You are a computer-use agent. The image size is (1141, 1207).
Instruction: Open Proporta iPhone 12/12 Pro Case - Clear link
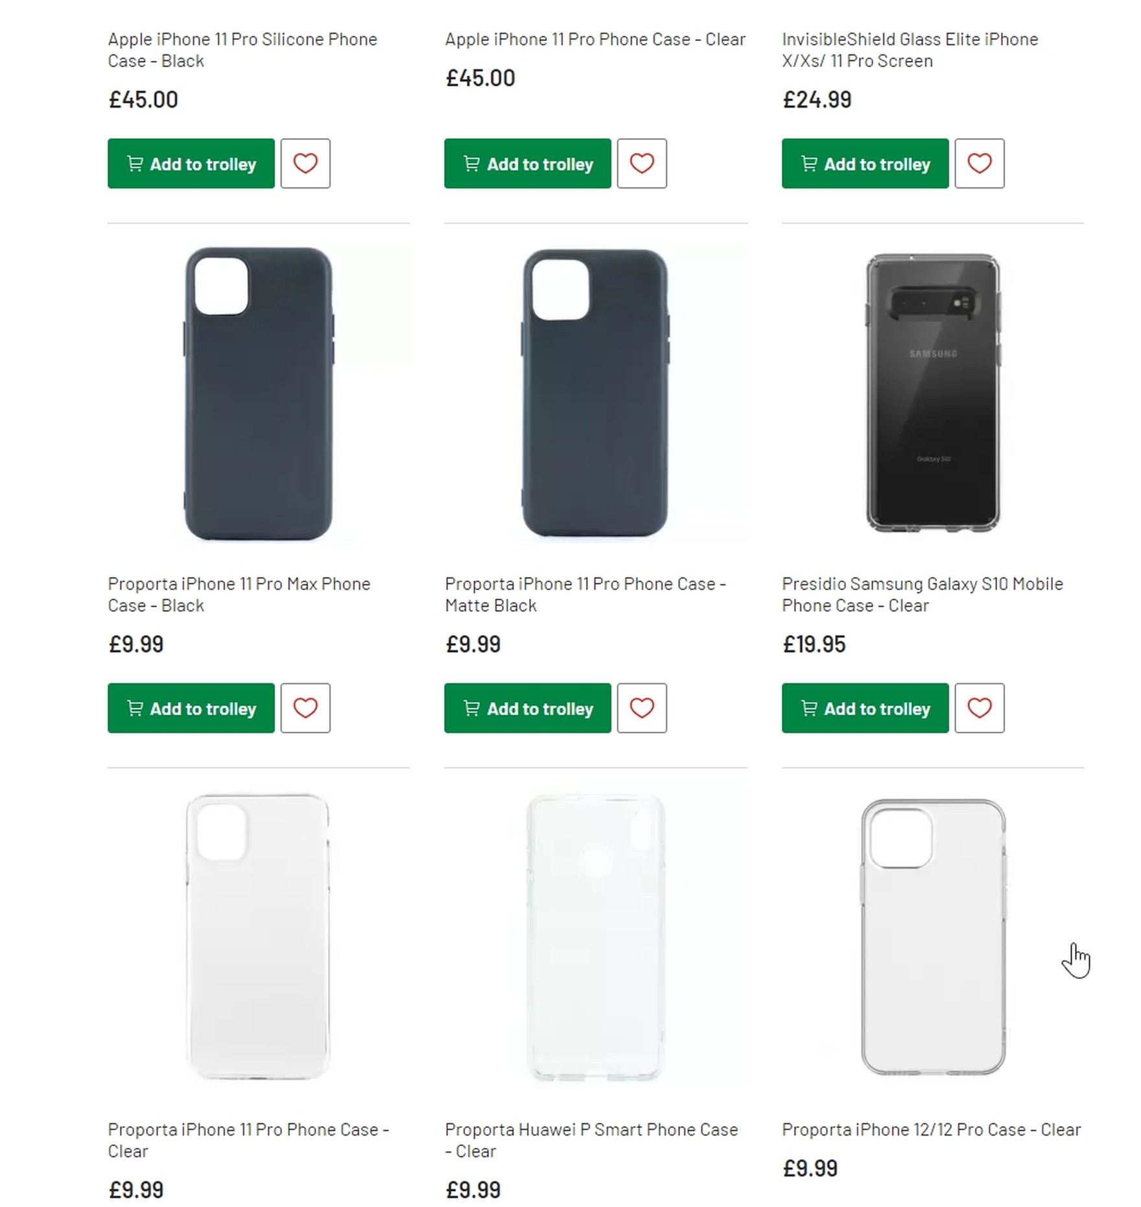coord(931,1129)
